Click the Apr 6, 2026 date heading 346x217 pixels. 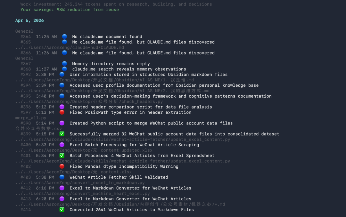29,20
